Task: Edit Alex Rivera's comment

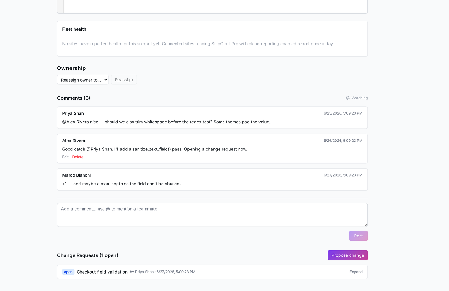Action: point(65,157)
